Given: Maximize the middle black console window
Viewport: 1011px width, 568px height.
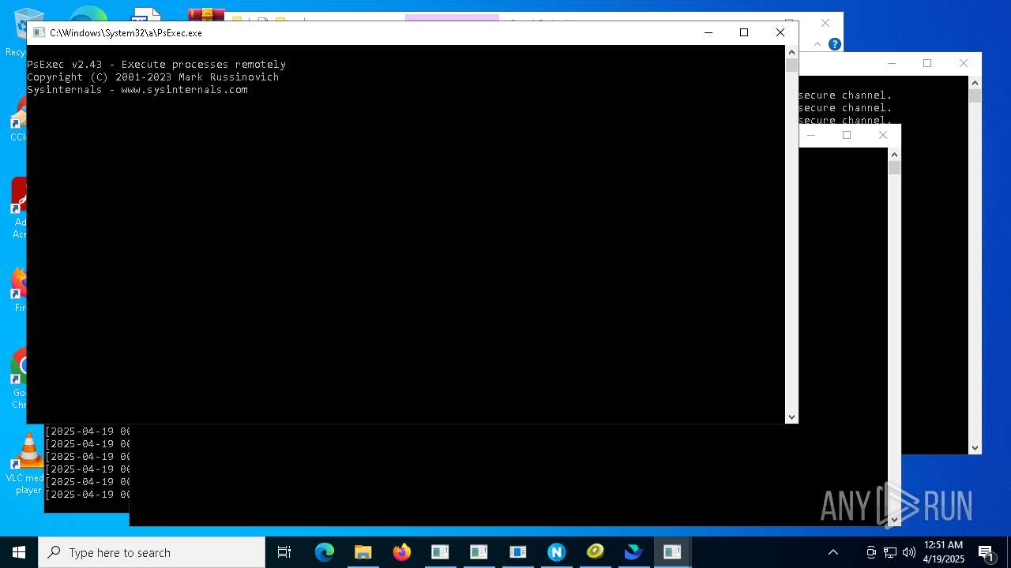Looking at the screenshot, I should (847, 135).
